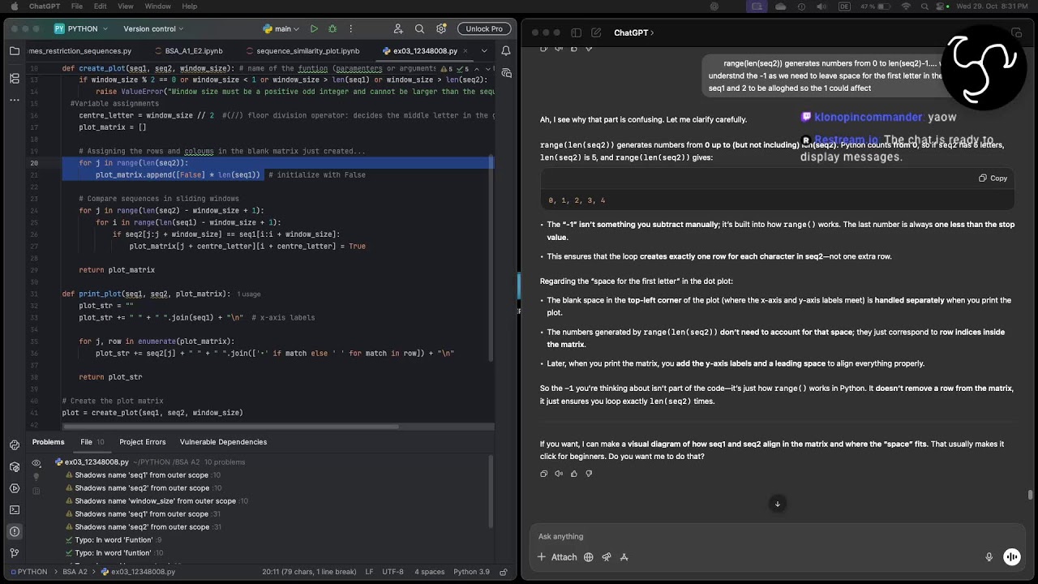
Task: Start debugging with the bug icon
Action: [x=332, y=28]
